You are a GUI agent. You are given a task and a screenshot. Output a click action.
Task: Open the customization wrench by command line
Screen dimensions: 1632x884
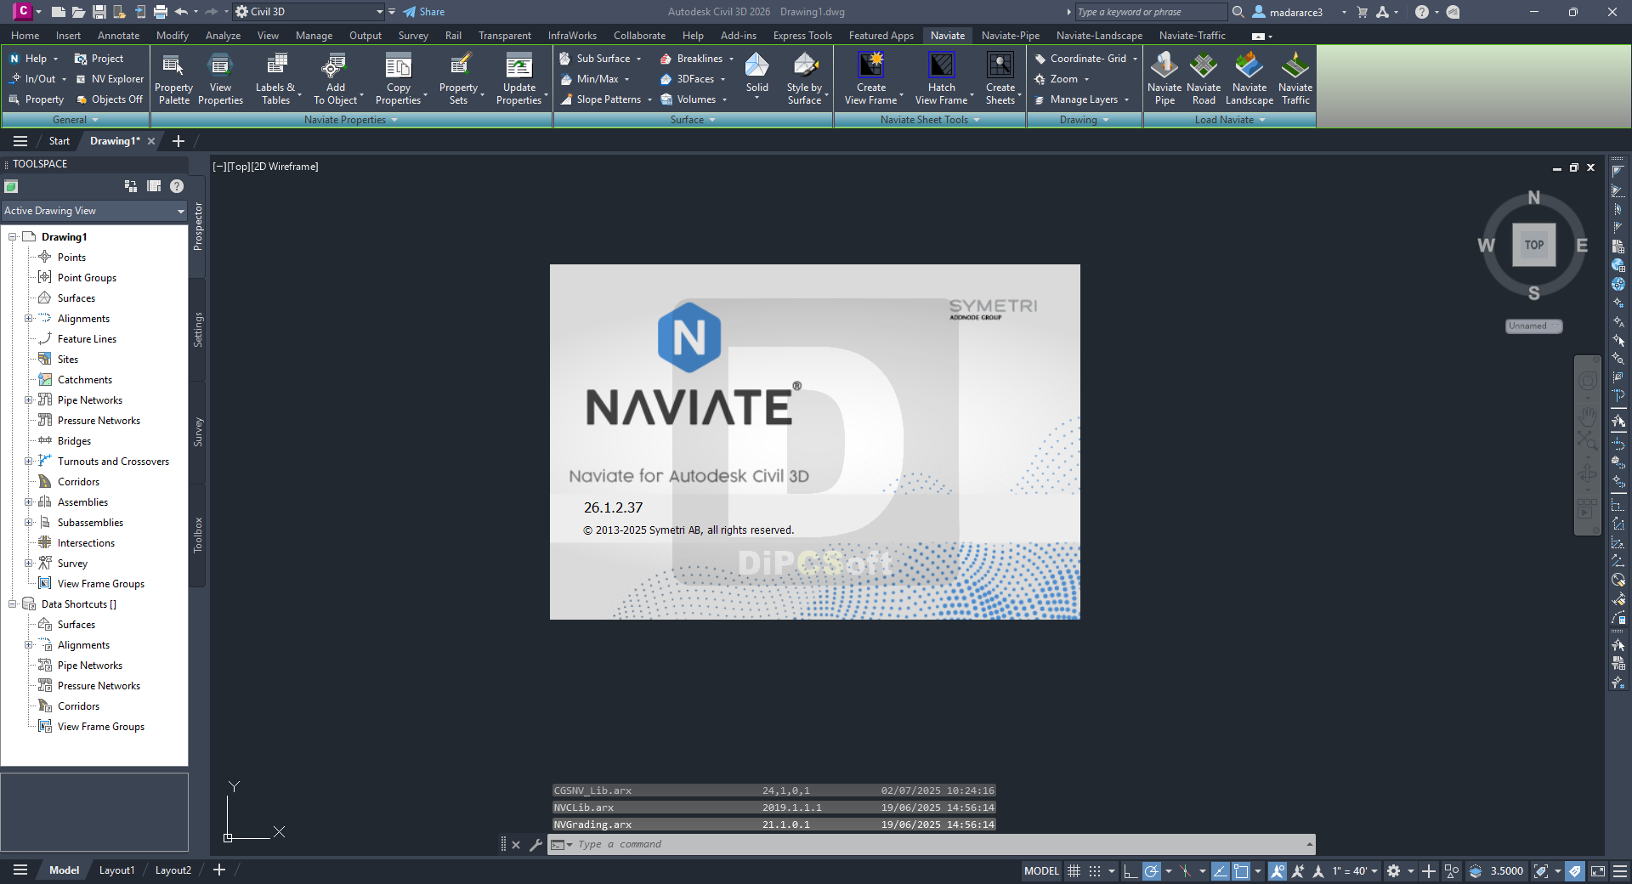[x=535, y=845]
